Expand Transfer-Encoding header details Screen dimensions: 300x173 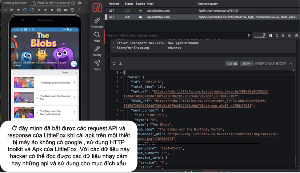pos(114,48)
